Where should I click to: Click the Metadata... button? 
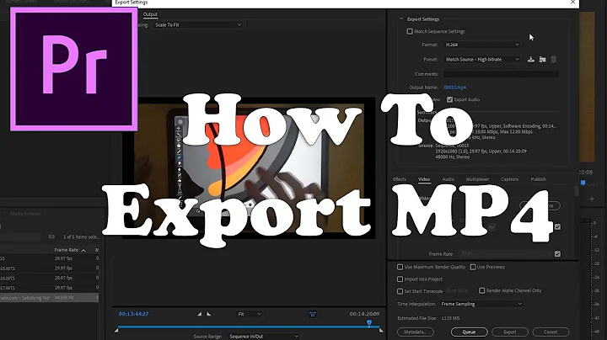pos(416,332)
